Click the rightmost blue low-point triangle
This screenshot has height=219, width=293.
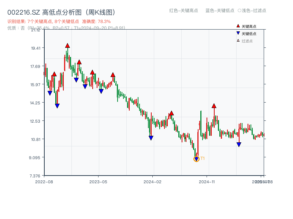(239, 145)
